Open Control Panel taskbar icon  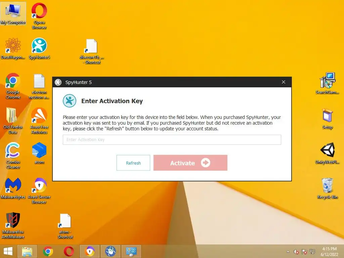click(x=131, y=251)
